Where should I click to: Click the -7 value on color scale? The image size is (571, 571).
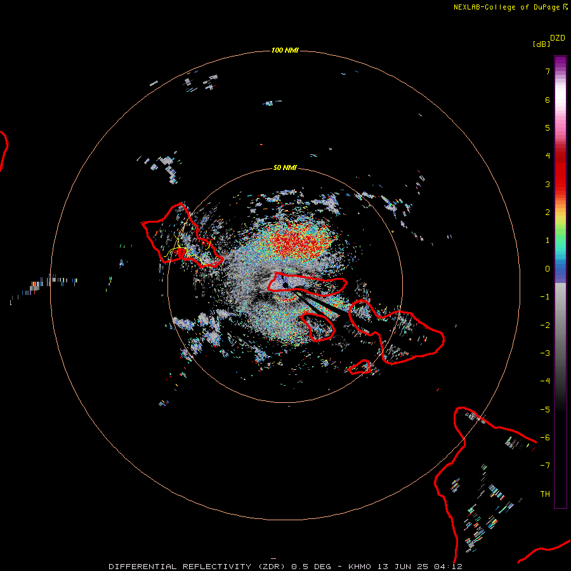click(x=545, y=466)
